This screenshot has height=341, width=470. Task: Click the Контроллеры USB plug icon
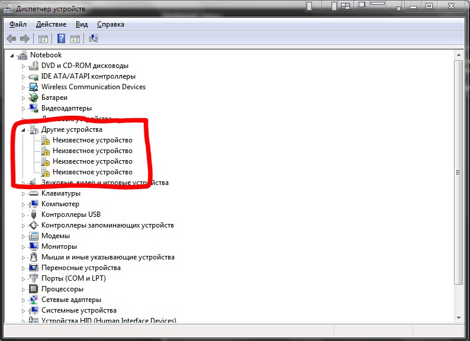(34, 215)
